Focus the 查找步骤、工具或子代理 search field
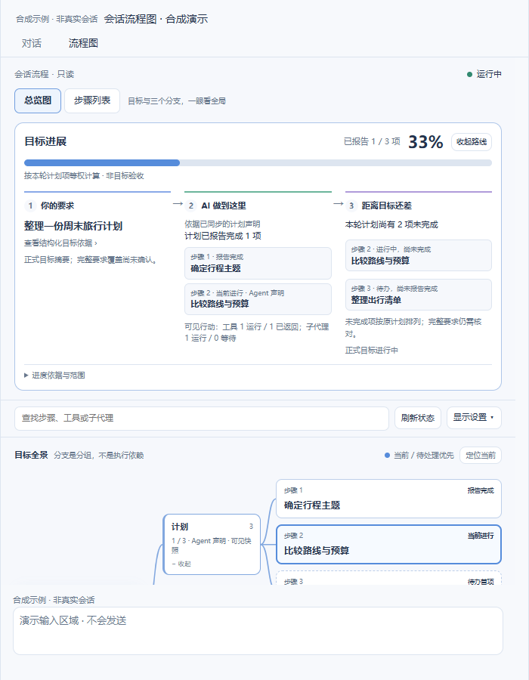529x680 pixels. [x=202, y=418]
